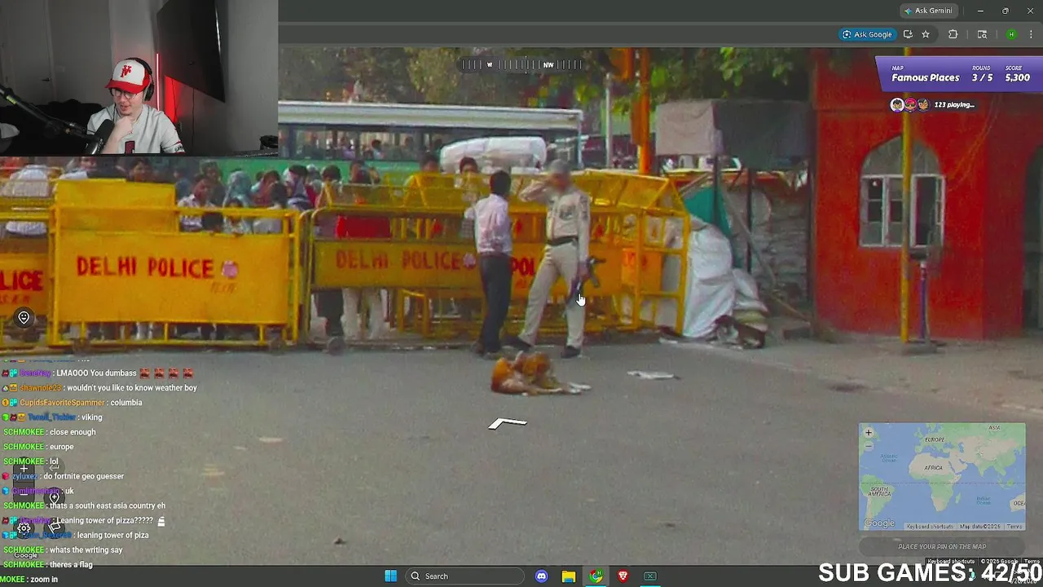Undo last move with back arrow button
Image resolution: width=1043 pixels, height=587 pixels.
click(54, 469)
